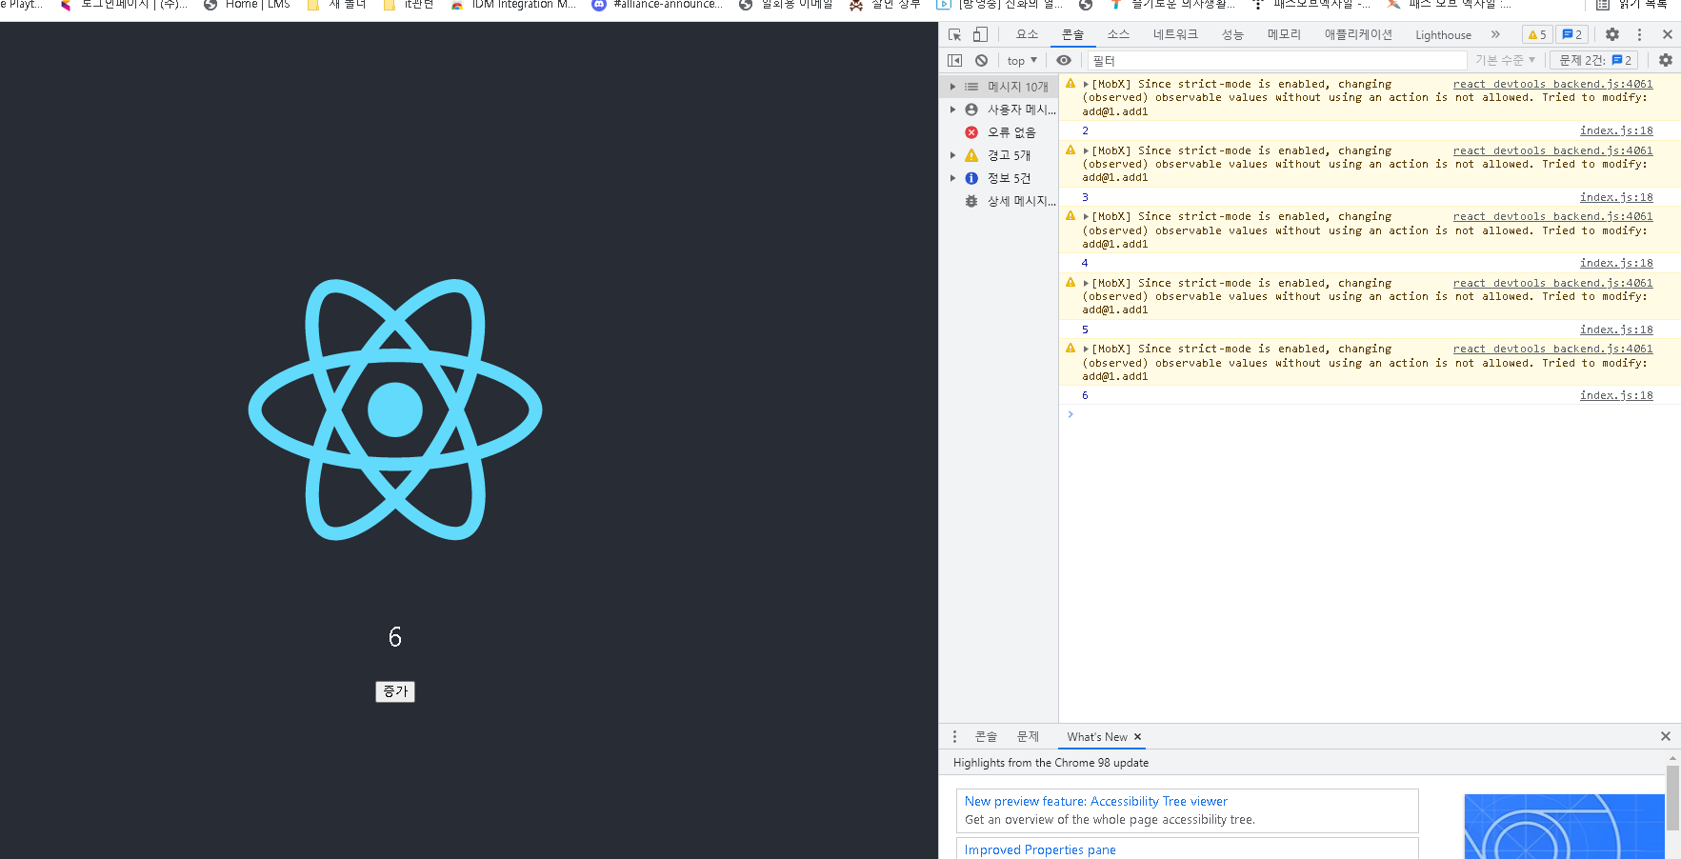Image resolution: width=1681 pixels, height=859 pixels.
Task: Close the DevTools panel
Action: [1667, 34]
